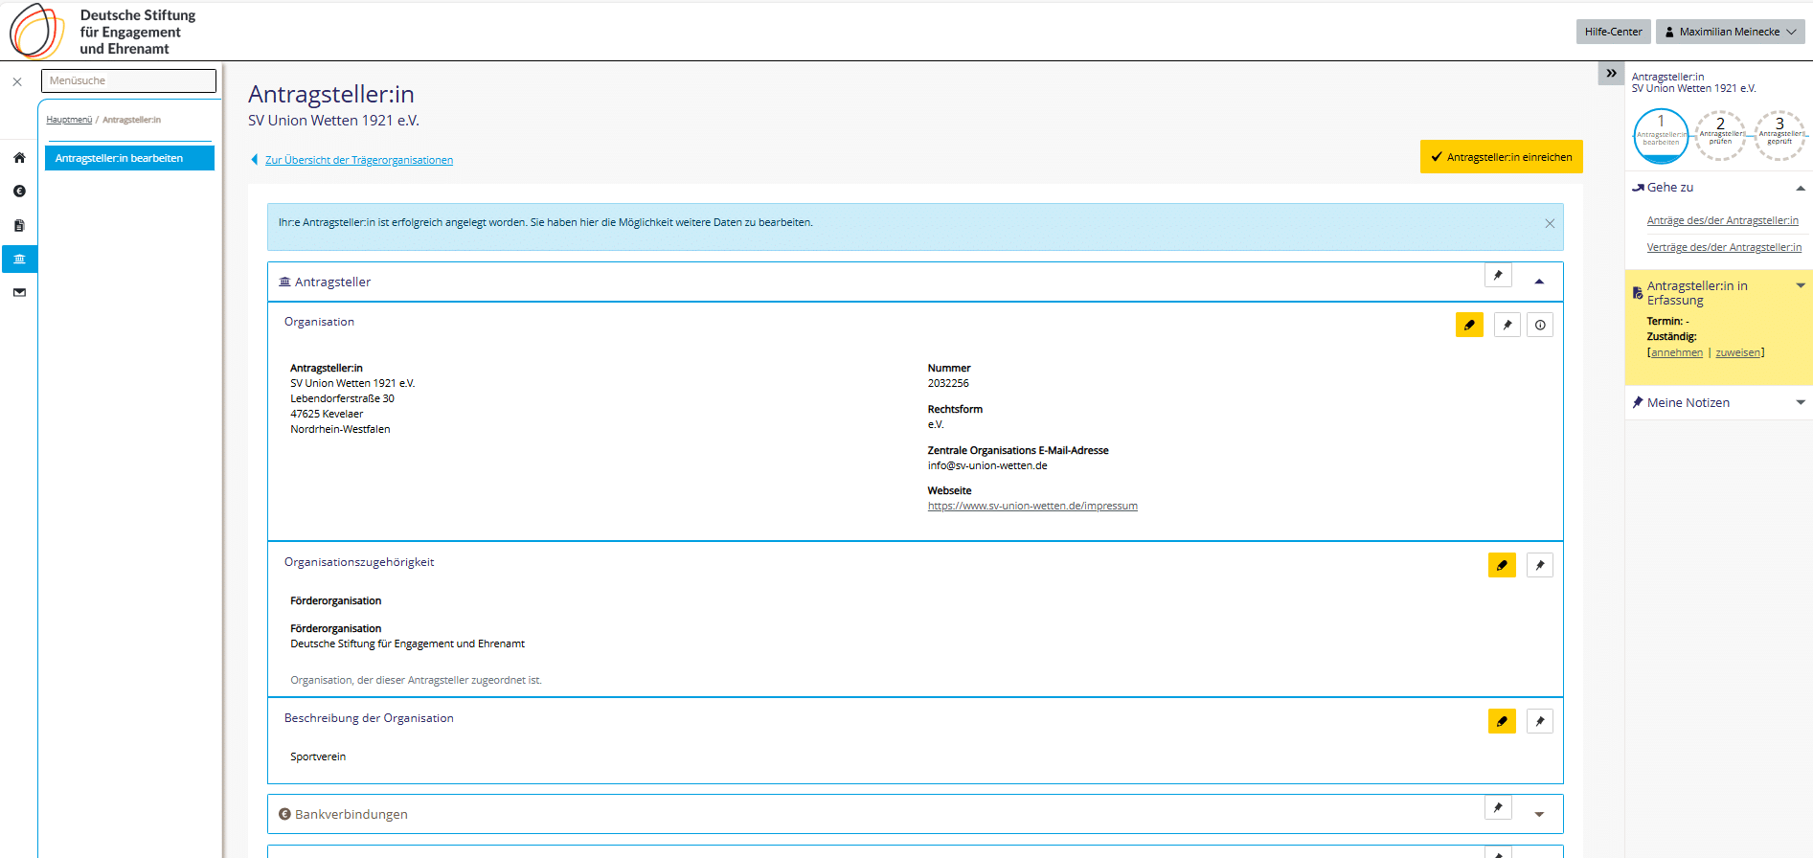
Task: Expand the Bankverbindungen section
Action: 1539,815
